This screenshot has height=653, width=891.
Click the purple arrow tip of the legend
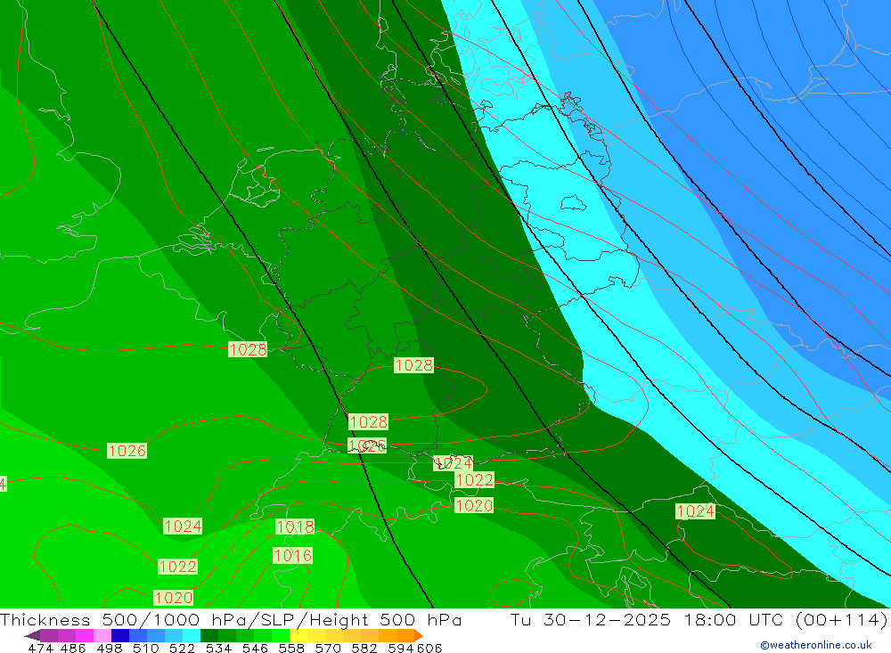pyautogui.click(x=32, y=635)
